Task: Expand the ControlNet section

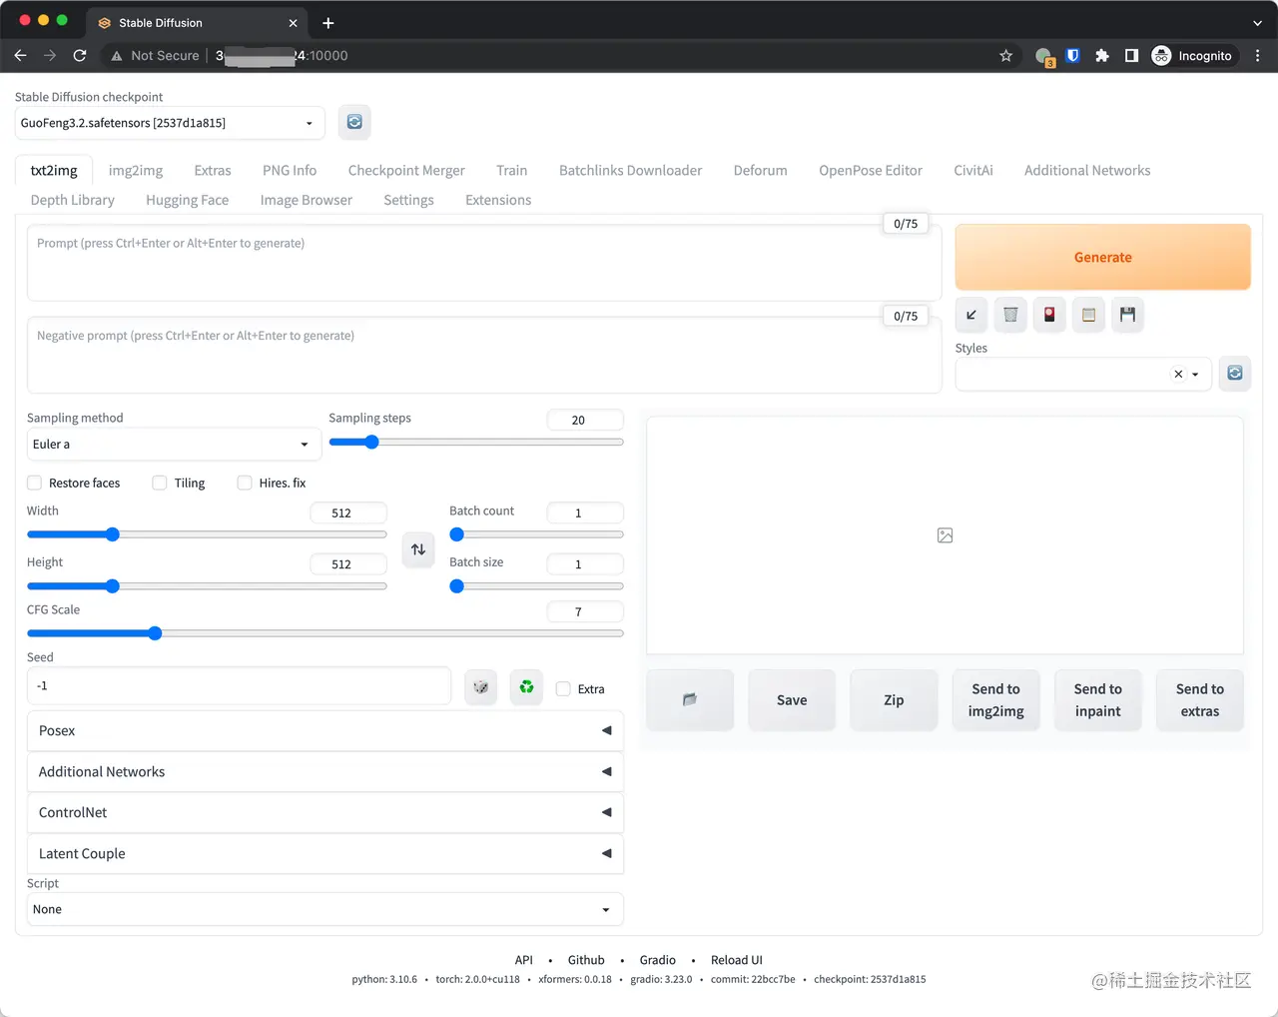Action: 325,812
